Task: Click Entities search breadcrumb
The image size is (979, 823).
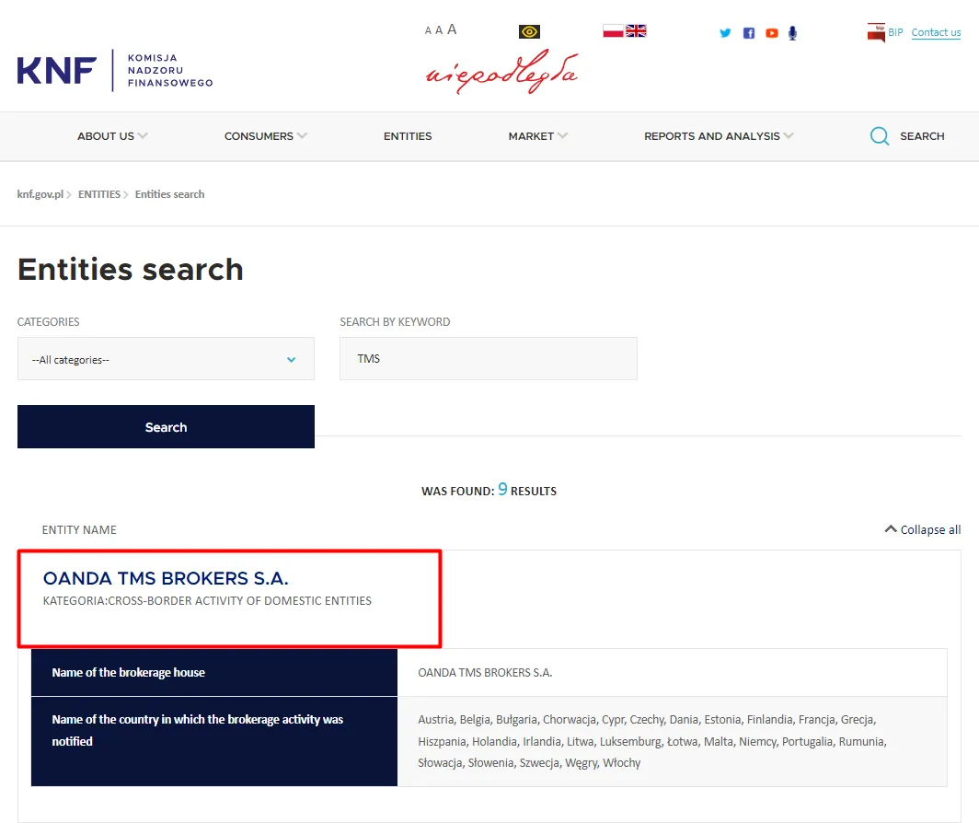Action: 170,194
